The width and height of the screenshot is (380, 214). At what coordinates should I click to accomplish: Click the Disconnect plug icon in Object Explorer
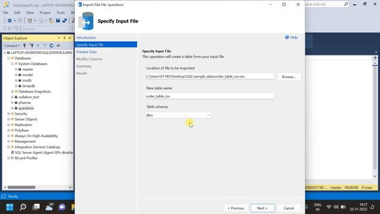(31, 45)
